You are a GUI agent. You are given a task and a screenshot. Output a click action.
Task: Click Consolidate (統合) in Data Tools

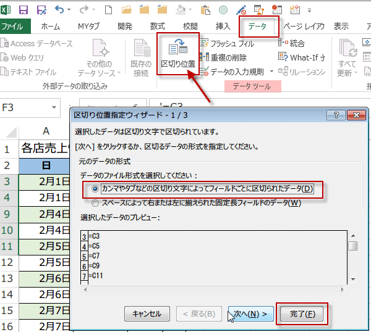[291, 43]
